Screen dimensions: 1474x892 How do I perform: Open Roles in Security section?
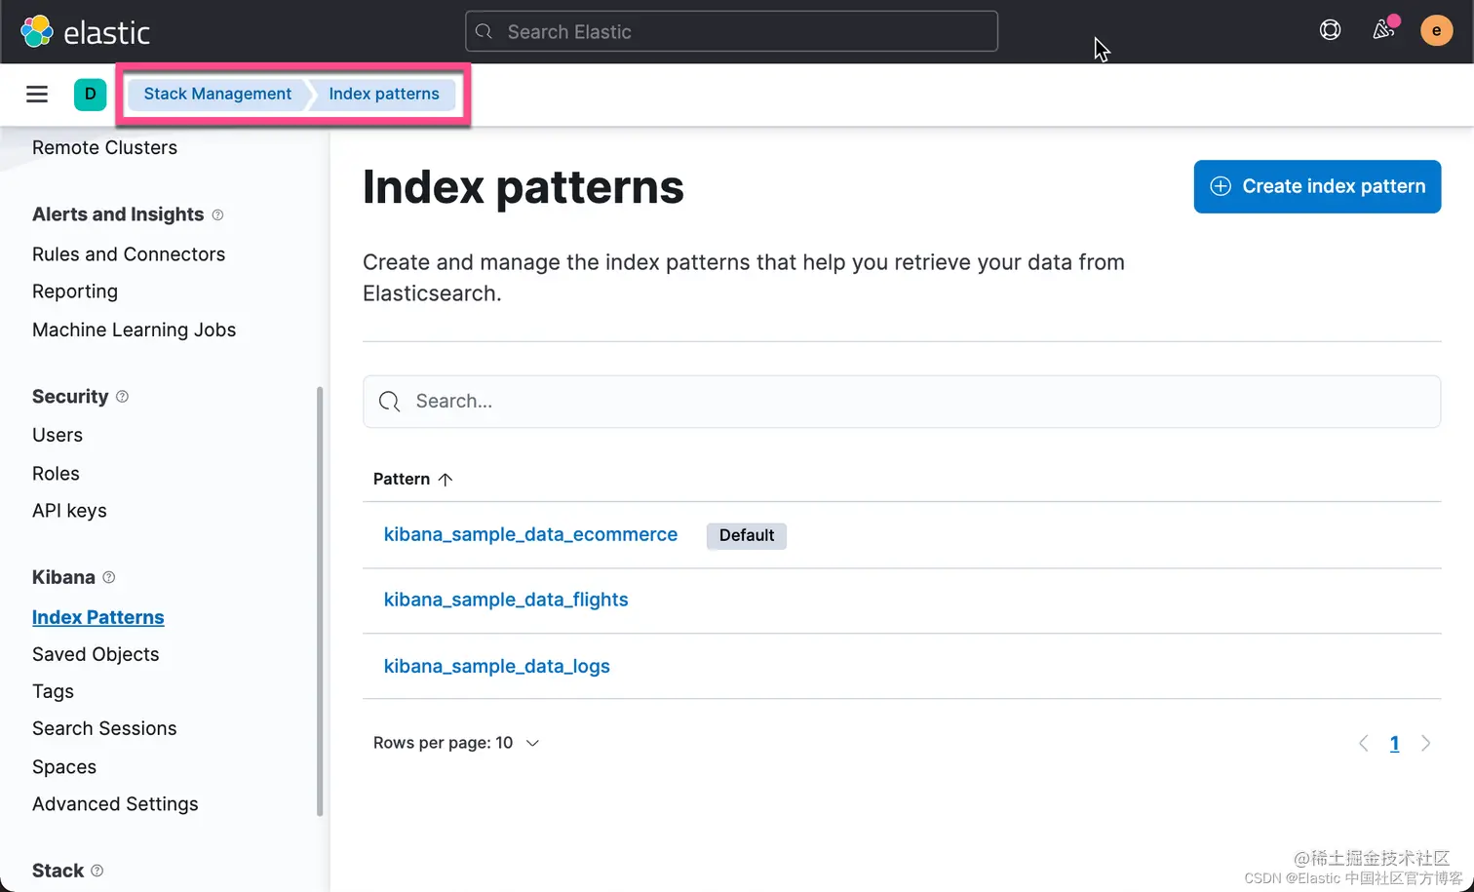click(x=56, y=473)
